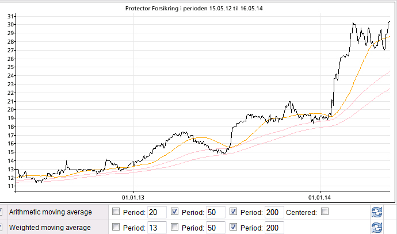This screenshot has height=234, width=397.
Task: Refresh the Arithmetic moving average row
Action: 377,212
